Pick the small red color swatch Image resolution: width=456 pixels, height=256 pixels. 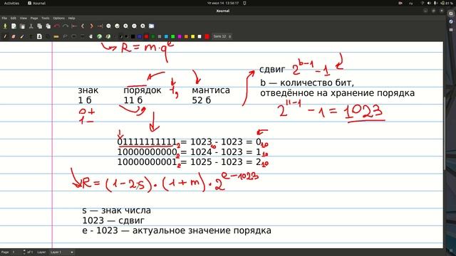pos(146,36)
